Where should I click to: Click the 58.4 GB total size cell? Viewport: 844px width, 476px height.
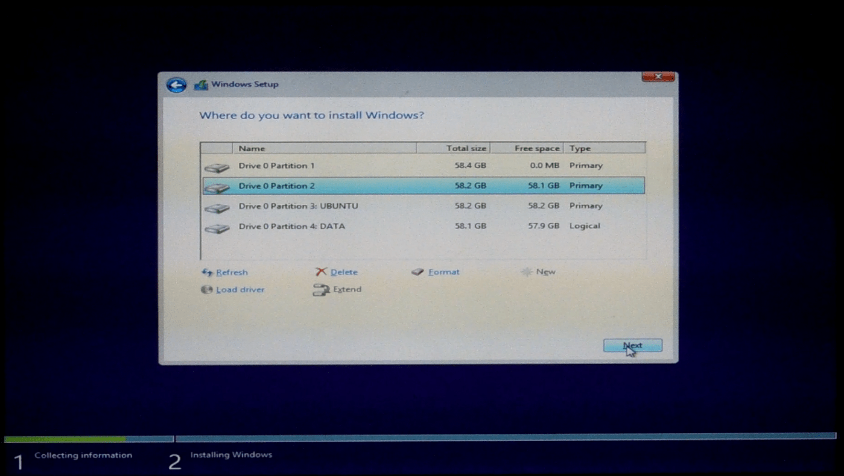471,166
